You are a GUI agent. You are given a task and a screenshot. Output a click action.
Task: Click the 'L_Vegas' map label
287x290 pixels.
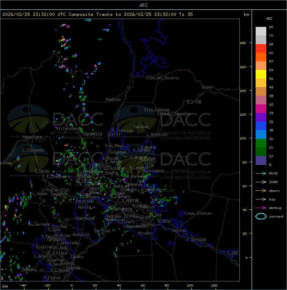[40, 194]
